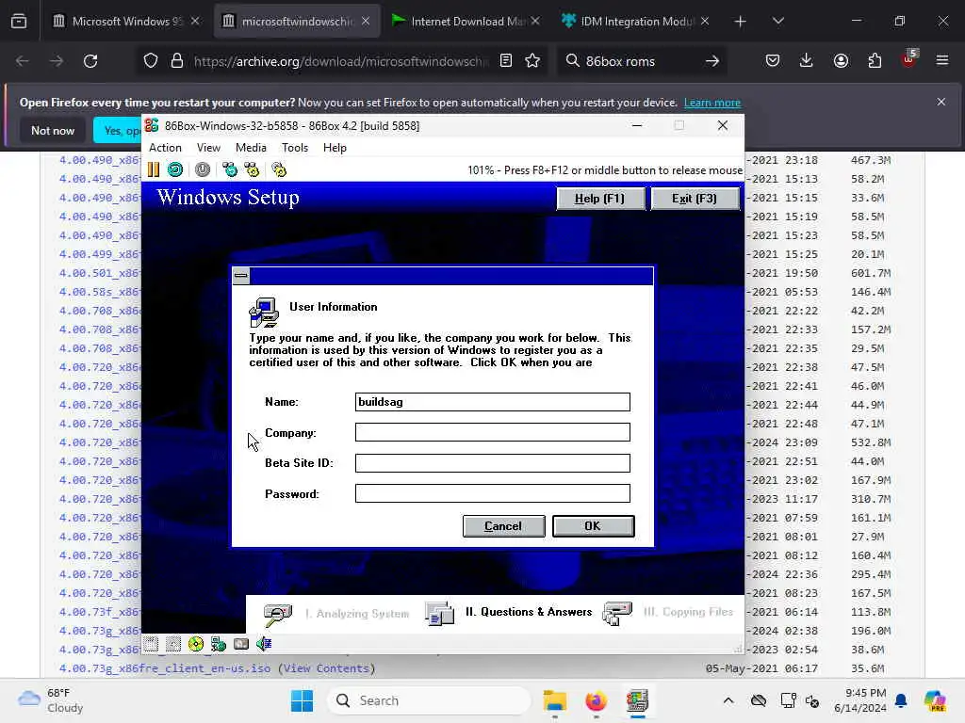Send Ctrl+Alt+Del via the toolbar icon
965x723 pixels.
230,169
